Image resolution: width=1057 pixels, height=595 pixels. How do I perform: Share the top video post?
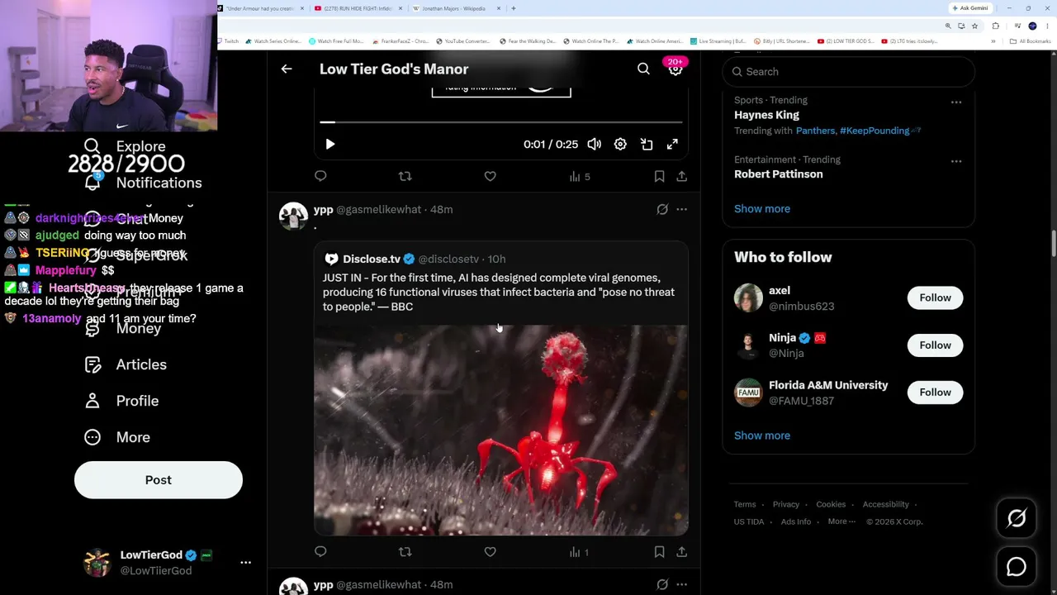(681, 176)
